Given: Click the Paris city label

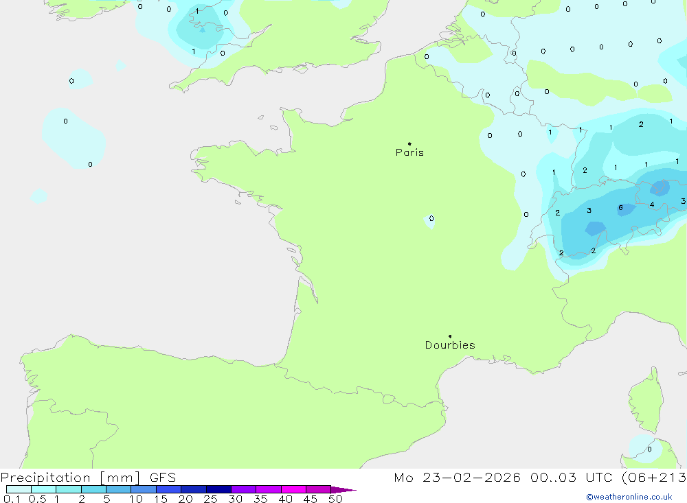Looking at the screenshot, I should coord(409,152).
